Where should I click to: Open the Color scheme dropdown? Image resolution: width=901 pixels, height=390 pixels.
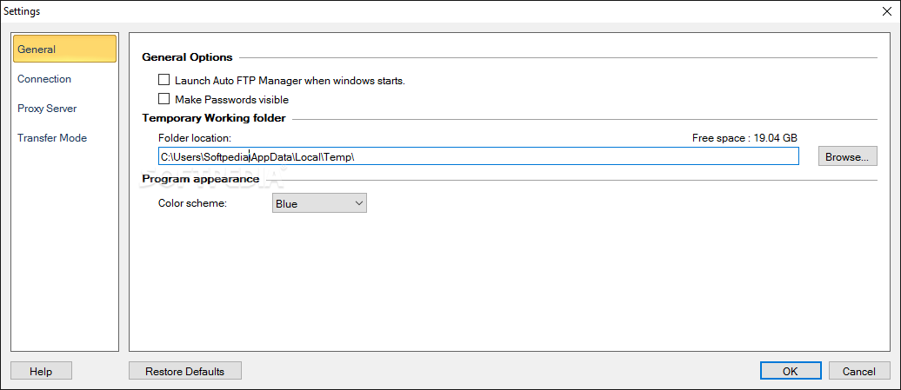(x=319, y=203)
